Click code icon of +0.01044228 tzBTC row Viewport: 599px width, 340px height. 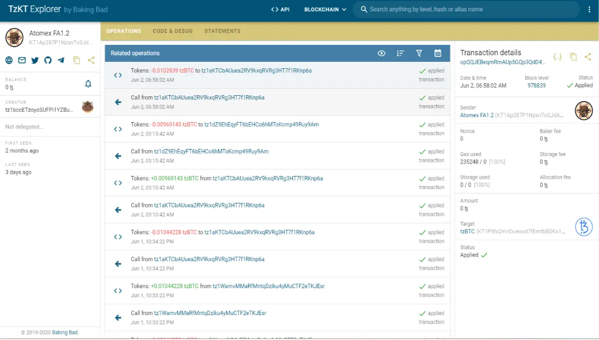click(118, 291)
